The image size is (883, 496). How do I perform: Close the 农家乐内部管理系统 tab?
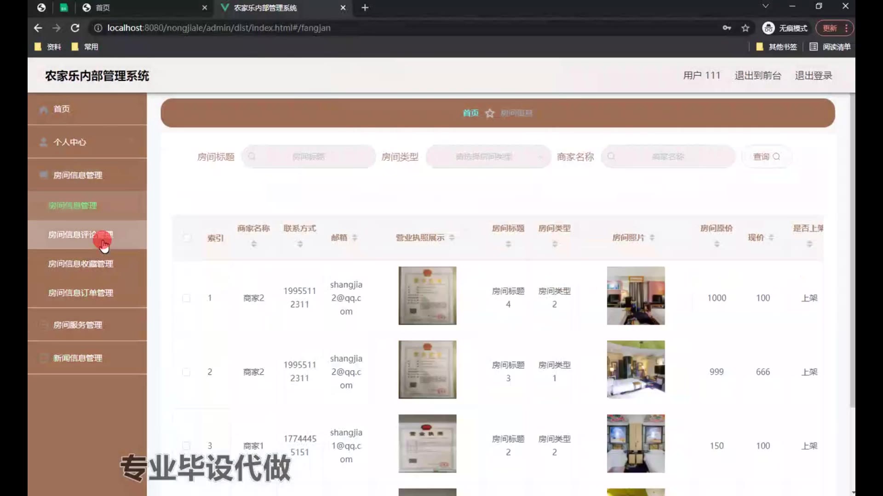pyautogui.click(x=343, y=8)
